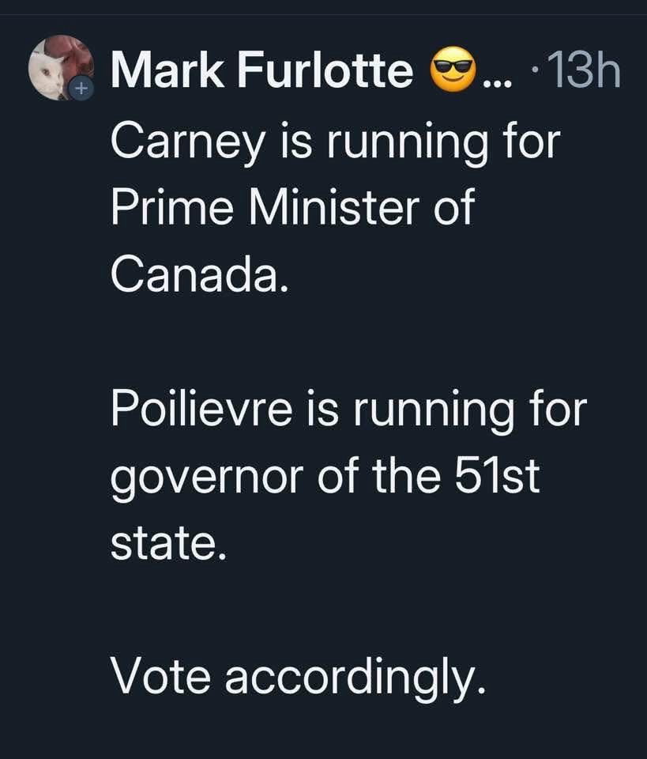Click the sunglasses emoji beside the name
647x759 pixels.
(x=453, y=73)
